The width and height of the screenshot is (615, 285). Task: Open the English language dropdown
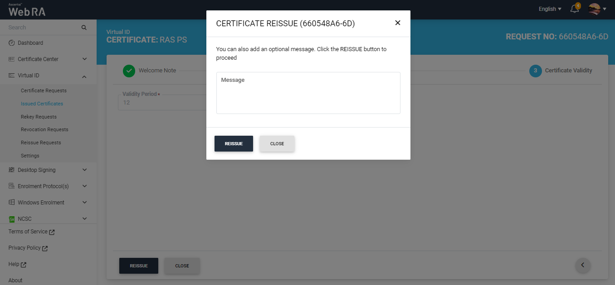coord(550,9)
